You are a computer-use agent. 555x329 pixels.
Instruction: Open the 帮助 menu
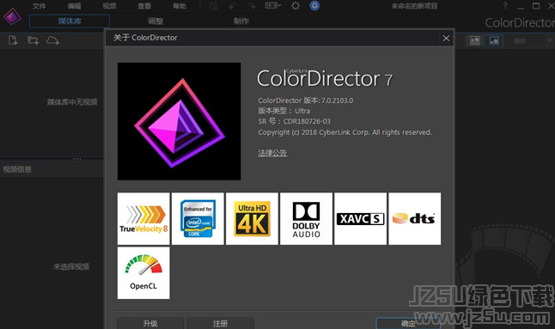pos(180,6)
